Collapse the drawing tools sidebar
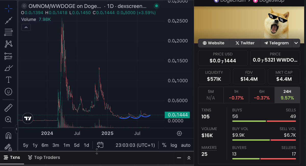 pos(16,129)
